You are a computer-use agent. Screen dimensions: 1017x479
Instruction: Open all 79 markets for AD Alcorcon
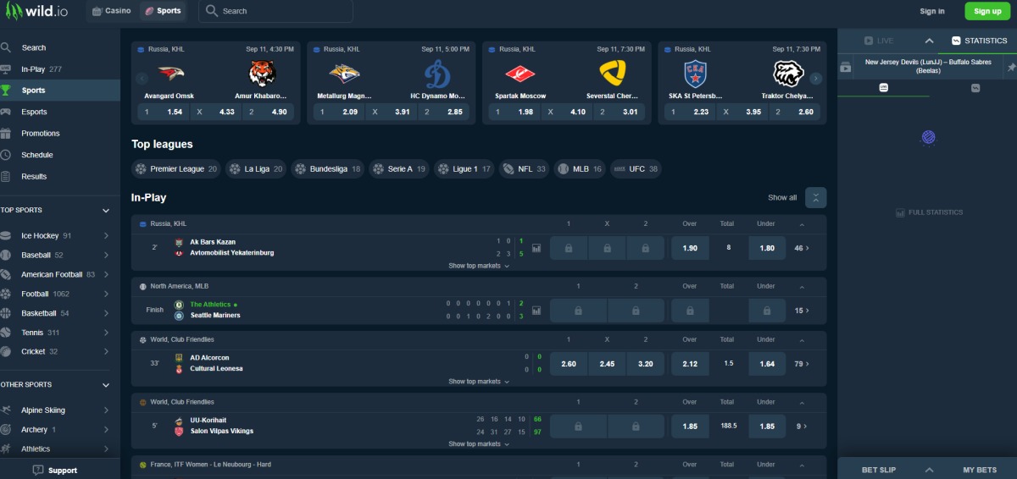[x=802, y=364]
